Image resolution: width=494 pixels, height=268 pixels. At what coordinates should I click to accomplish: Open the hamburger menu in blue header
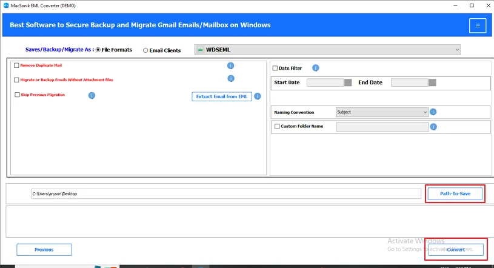477,25
